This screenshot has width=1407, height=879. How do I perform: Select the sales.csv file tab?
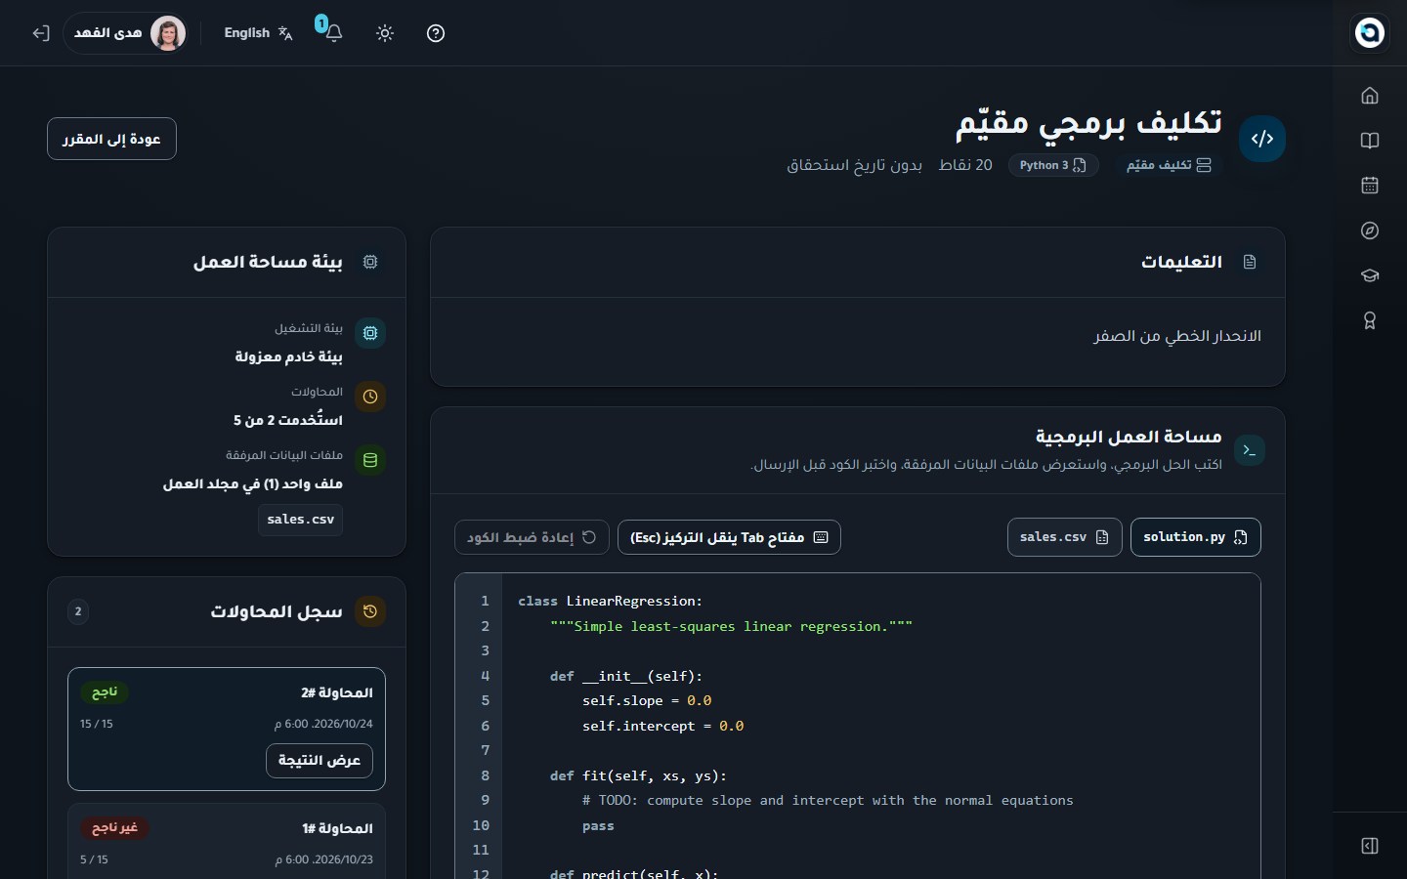pos(1064,537)
